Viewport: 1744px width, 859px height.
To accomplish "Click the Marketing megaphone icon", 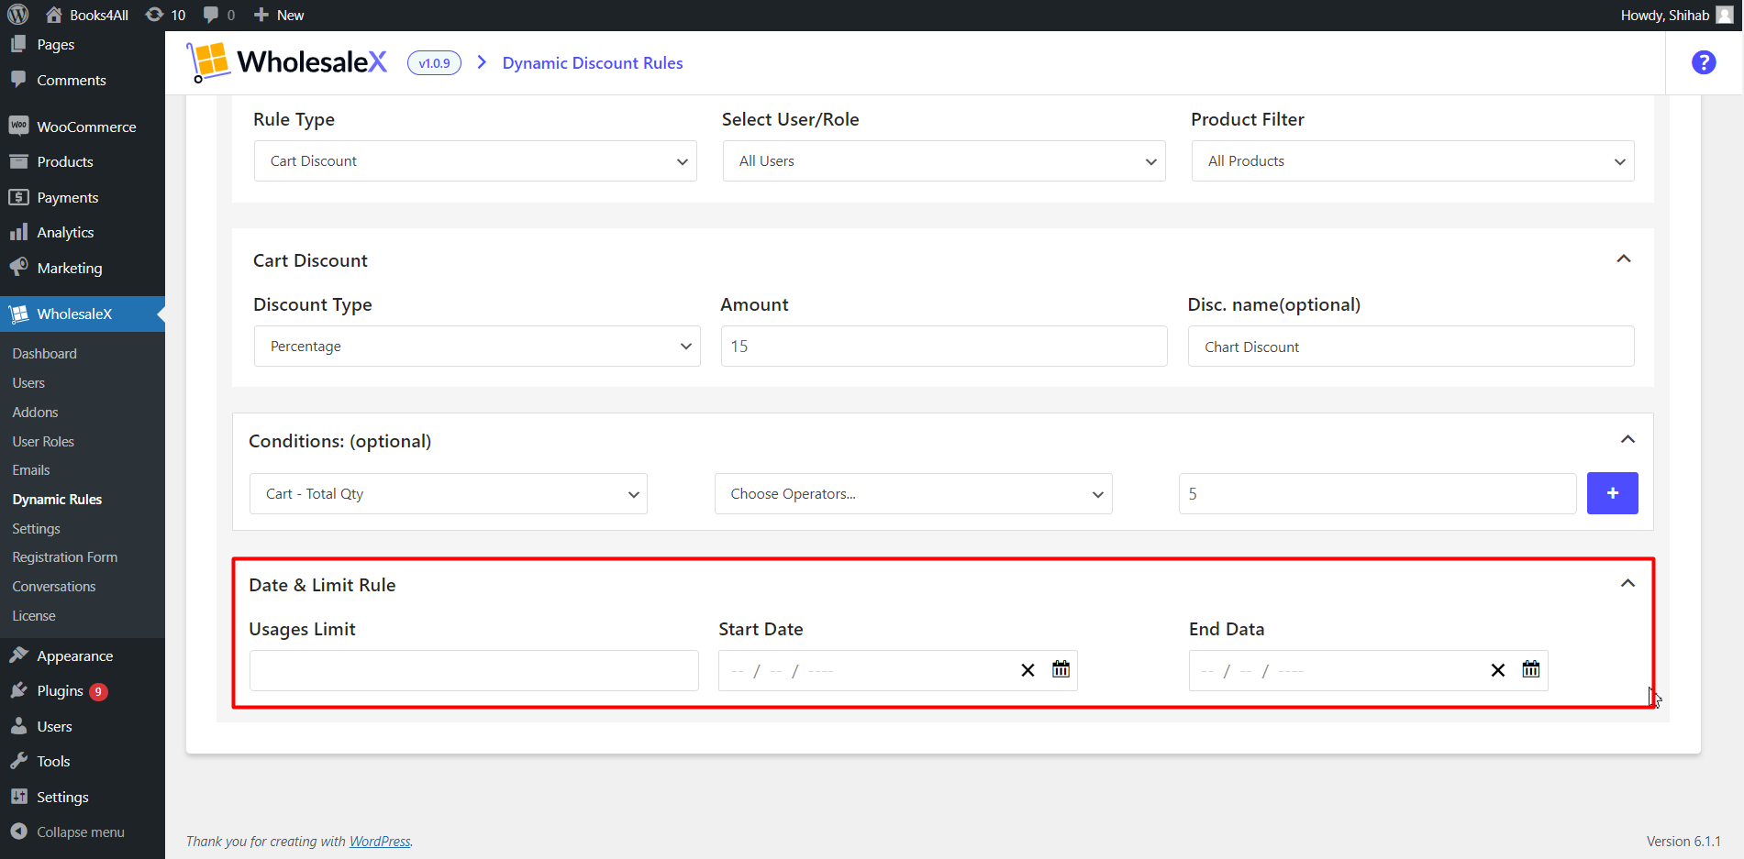I will (18, 267).
